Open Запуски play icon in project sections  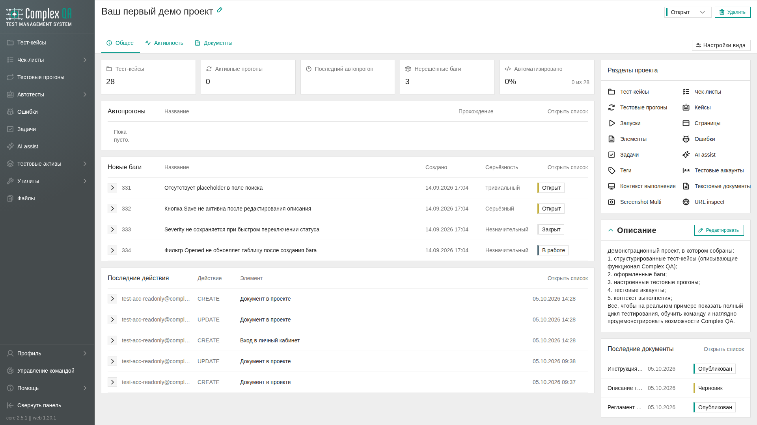click(612, 123)
